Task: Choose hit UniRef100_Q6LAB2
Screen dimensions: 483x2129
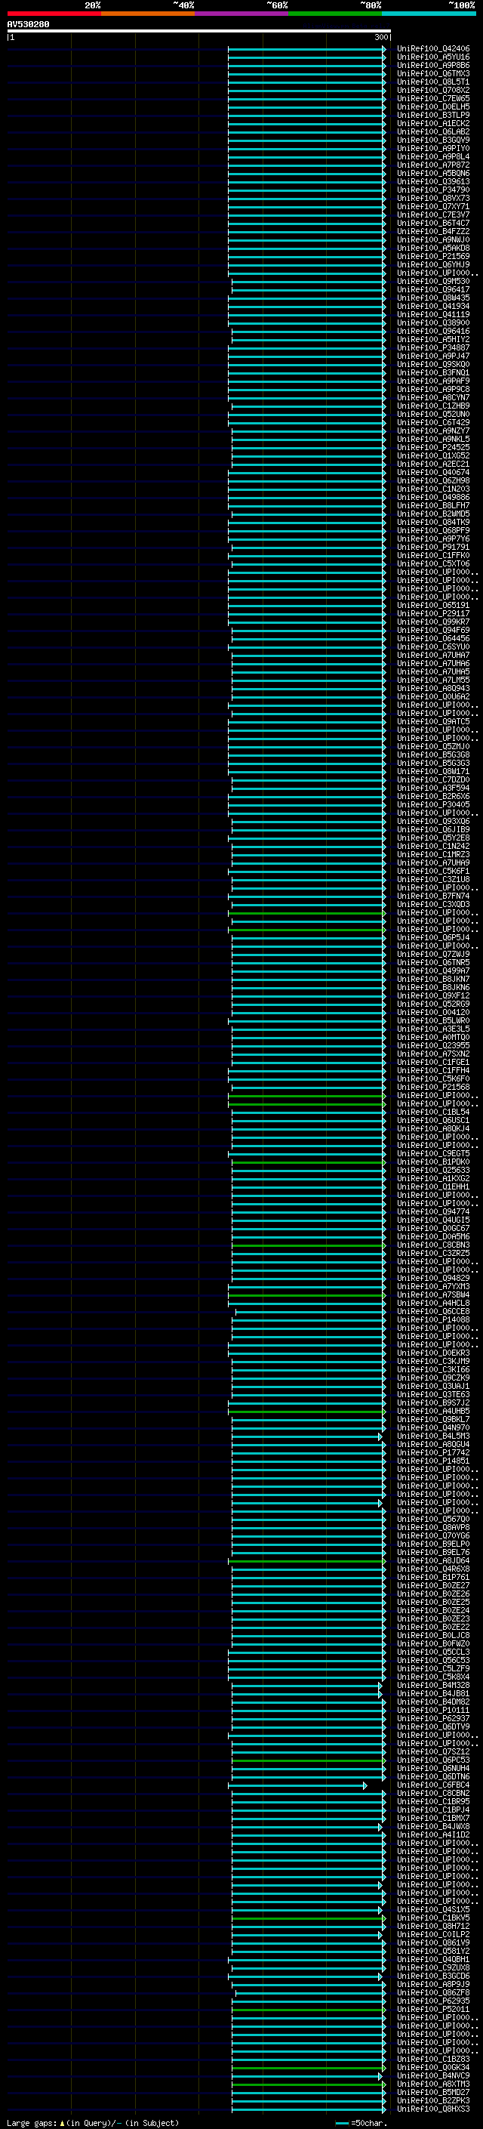Action: point(433,131)
